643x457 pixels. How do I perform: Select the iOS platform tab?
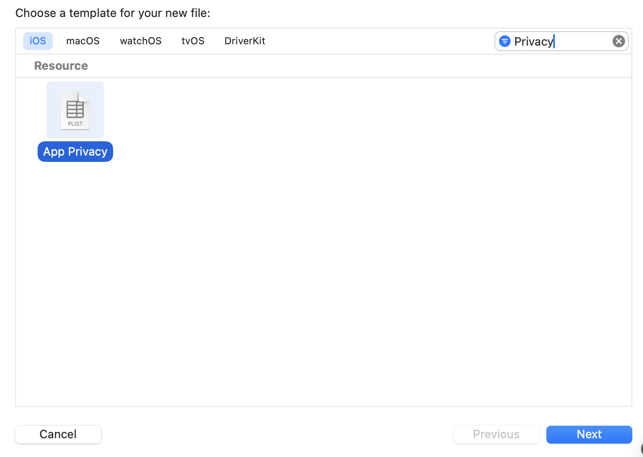tap(38, 41)
